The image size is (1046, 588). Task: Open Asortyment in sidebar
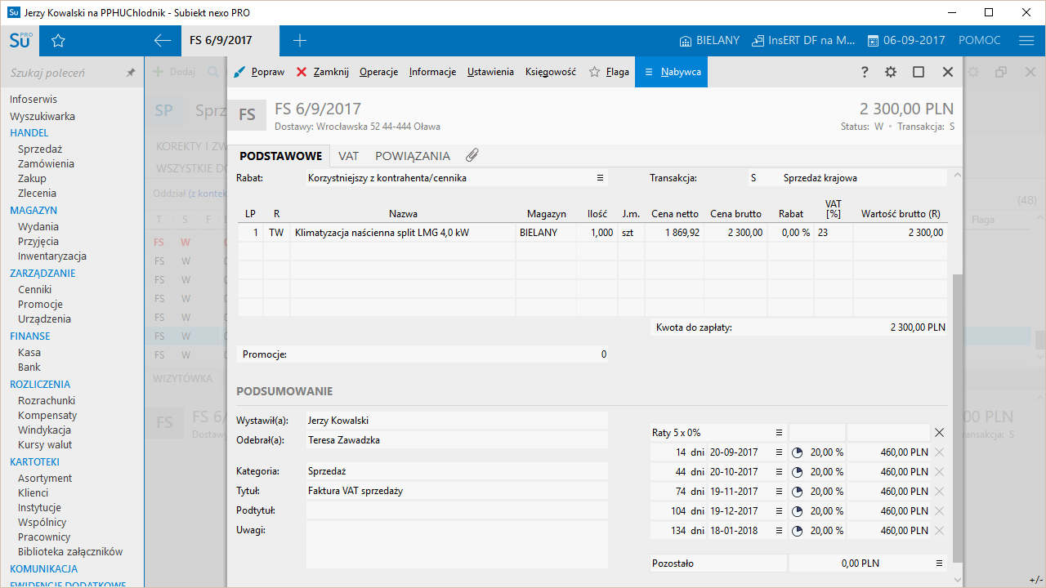pos(45,479)
